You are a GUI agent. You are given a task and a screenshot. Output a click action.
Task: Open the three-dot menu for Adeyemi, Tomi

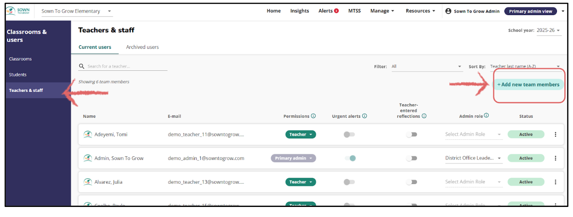pyautogui.click(x=556, y=134)
